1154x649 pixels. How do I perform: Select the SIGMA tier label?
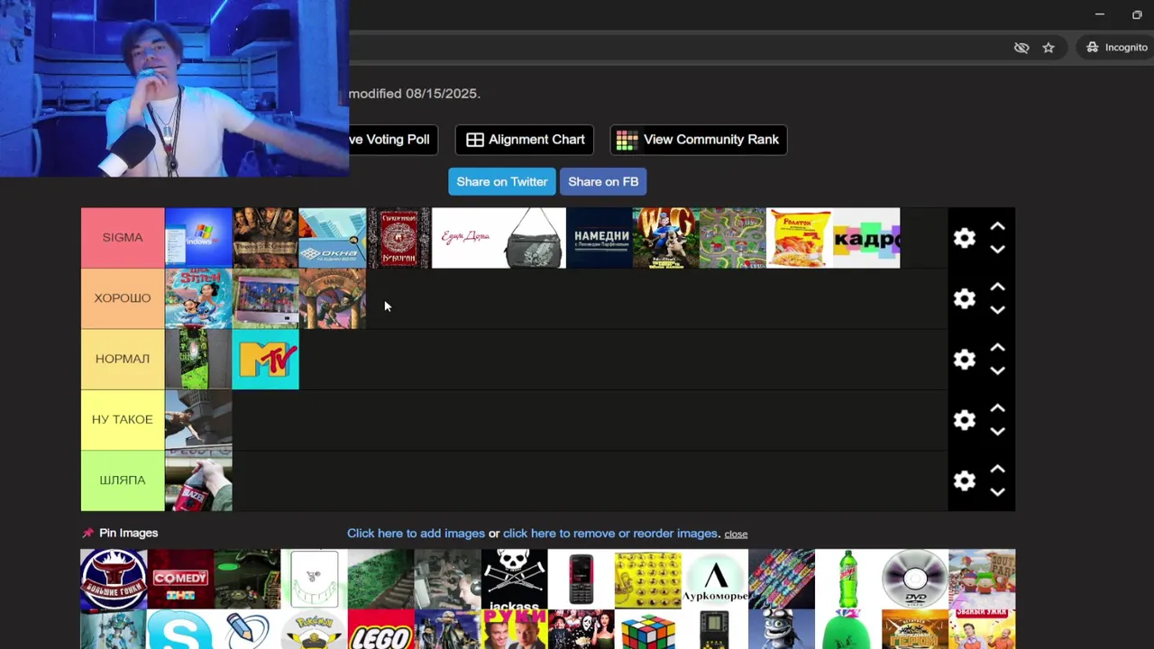point(123,238)
